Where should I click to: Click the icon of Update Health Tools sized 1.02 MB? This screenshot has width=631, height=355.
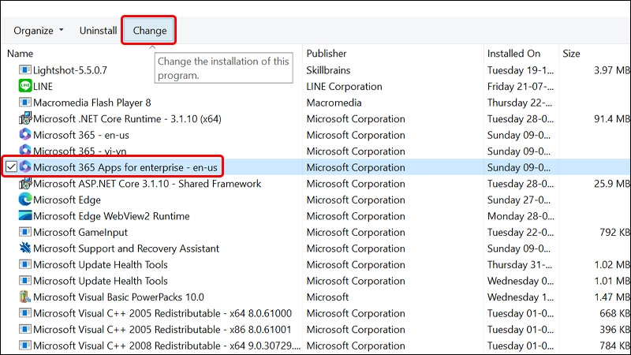[25, 264]
